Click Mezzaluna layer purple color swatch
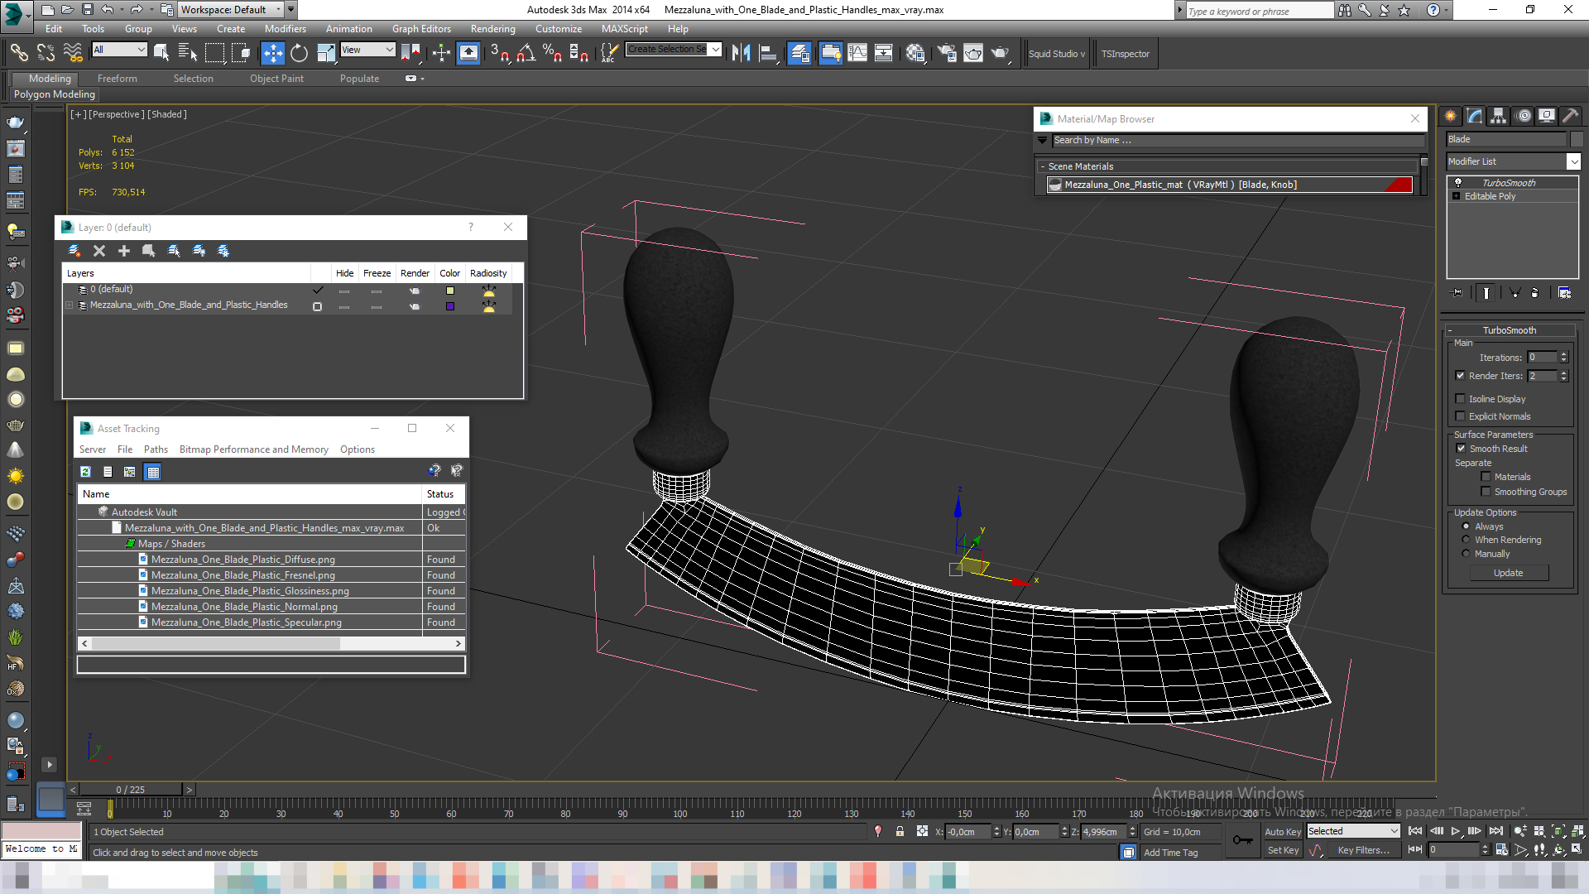Image resolution: width=1589 pixels, height=894 pixels. [450, 306]
